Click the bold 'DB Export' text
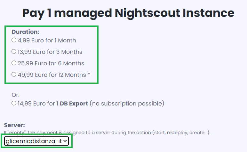The image size is (247, 152). (x=74, y=104)
